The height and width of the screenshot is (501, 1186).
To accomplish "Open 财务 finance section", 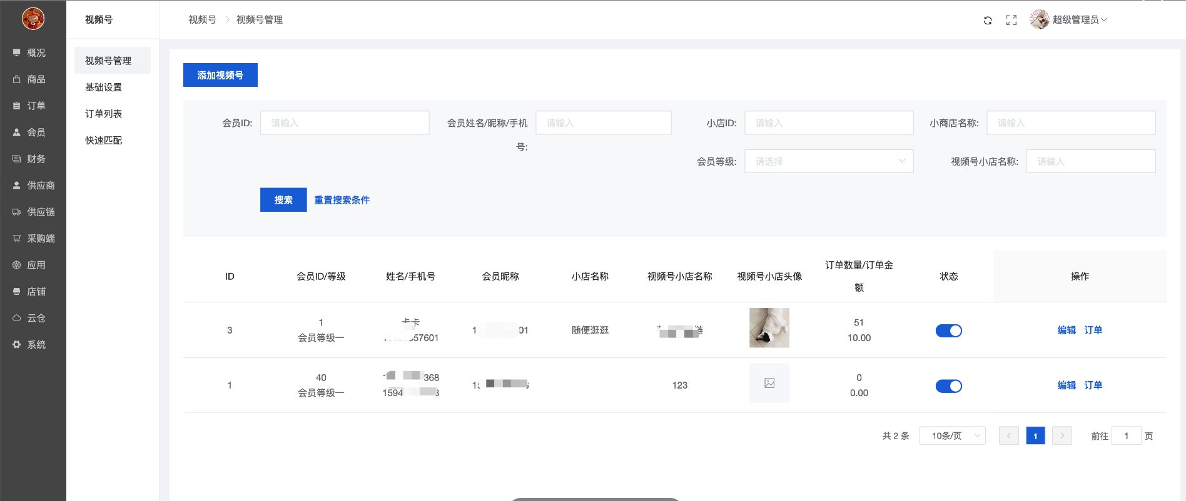I will point(36,159).
